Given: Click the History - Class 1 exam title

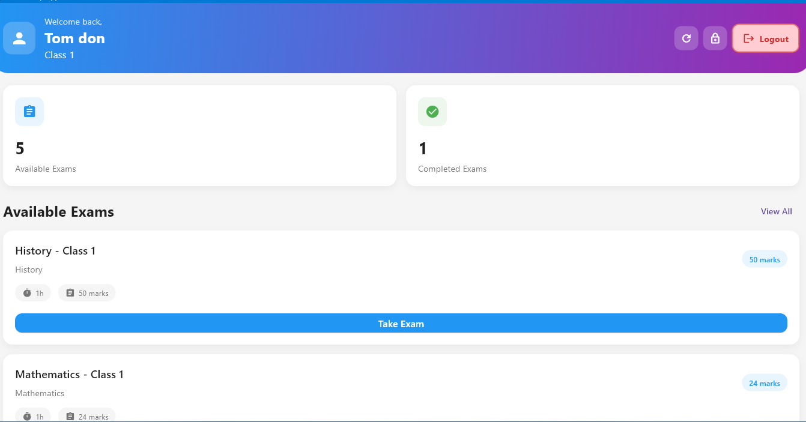Looking at the screenshot, I should coord(55,251).
